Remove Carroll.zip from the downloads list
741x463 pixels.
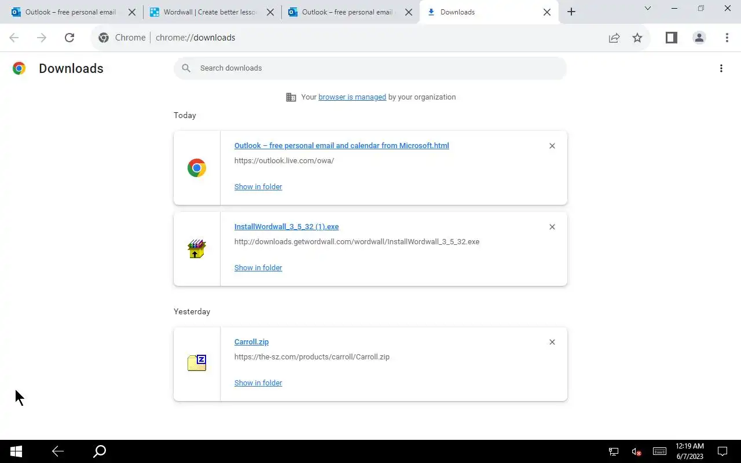pos(552,342)
